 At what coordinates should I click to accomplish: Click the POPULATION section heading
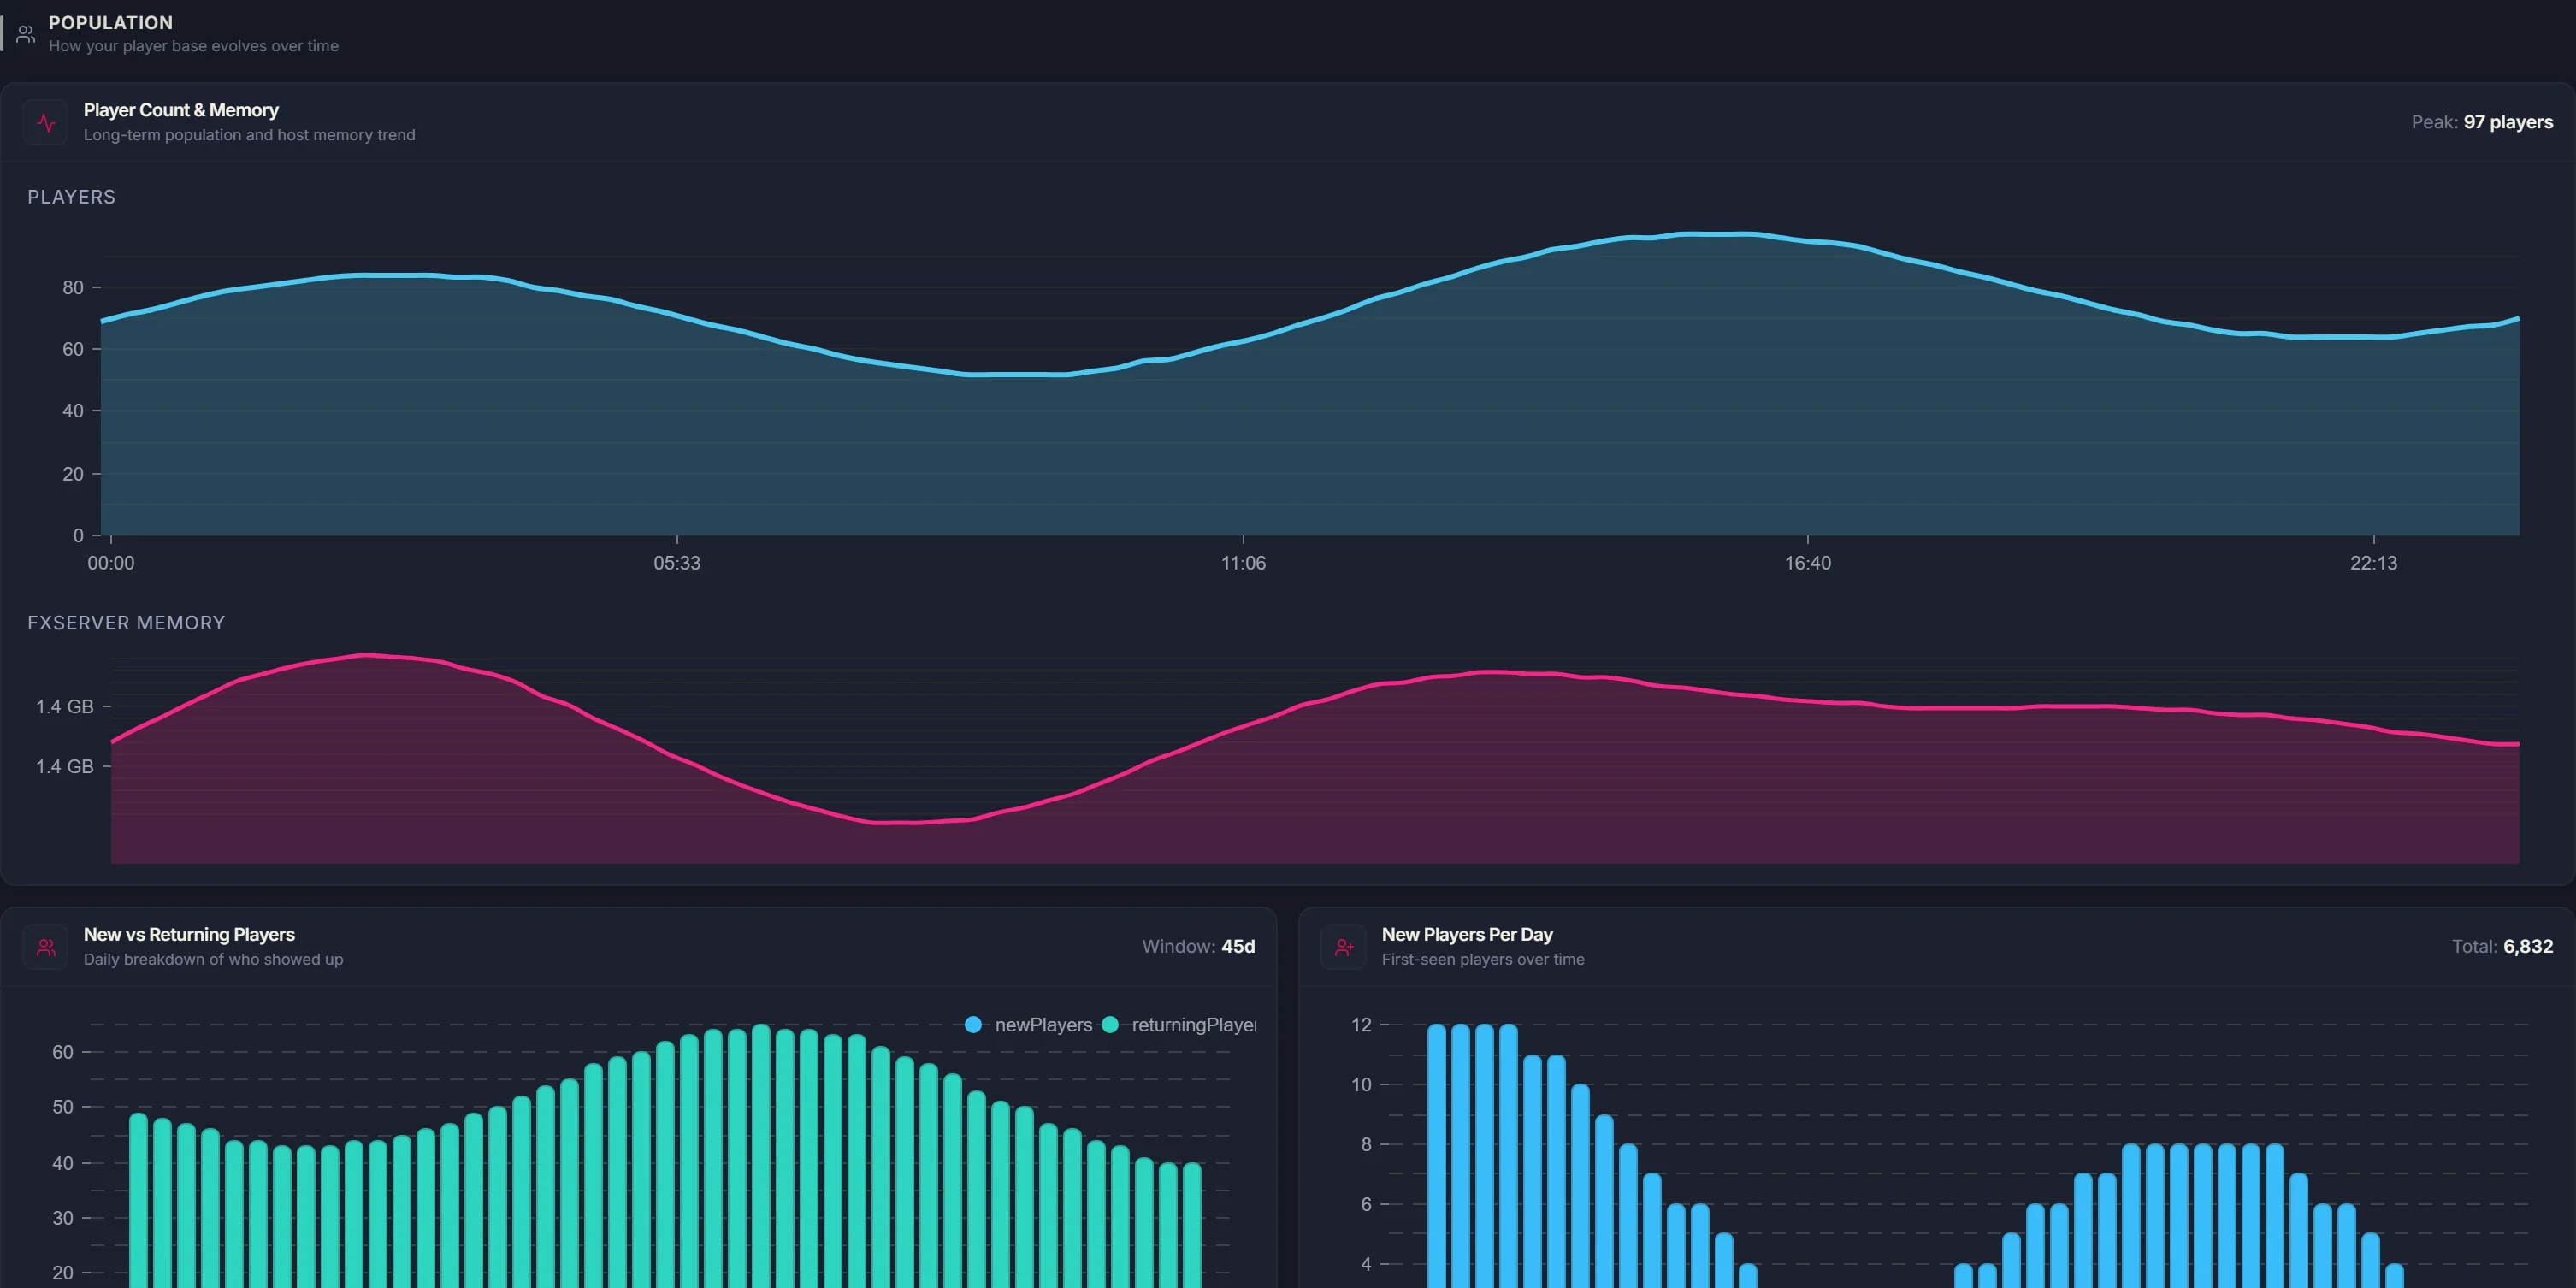pyautogui.click(x=111, y=22)
